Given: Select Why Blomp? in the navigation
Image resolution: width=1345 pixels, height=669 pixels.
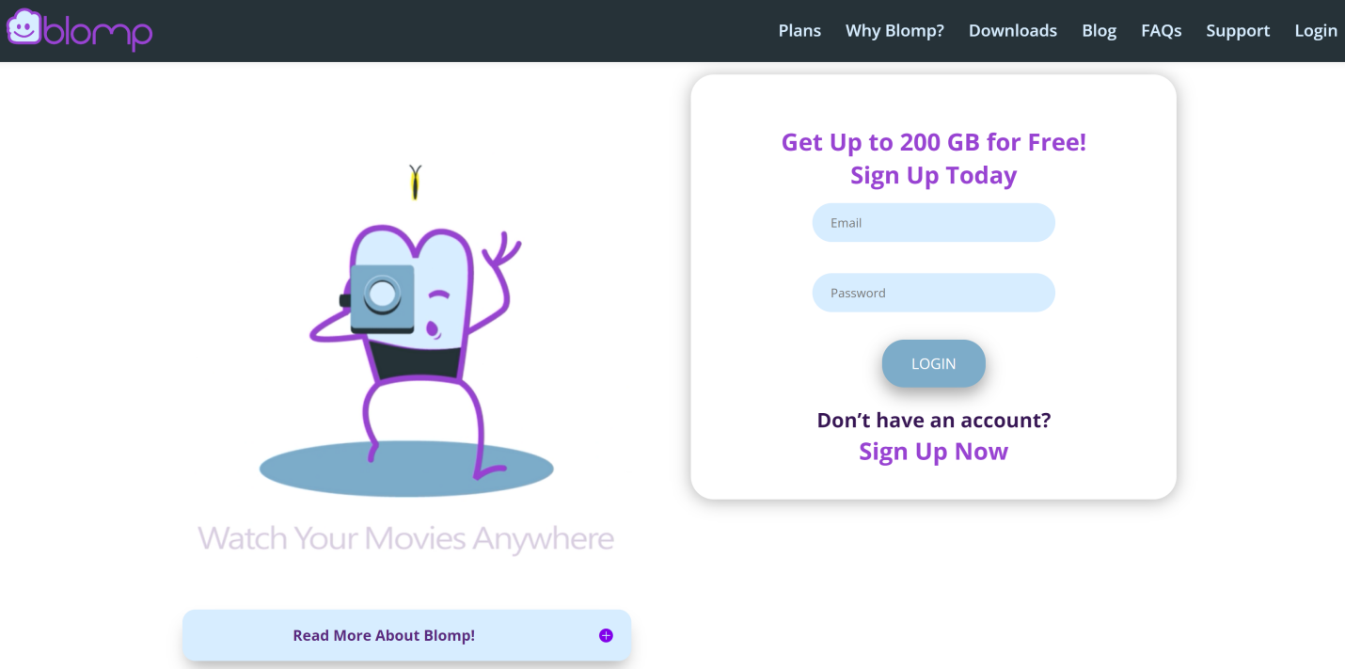Looking at the screenshot, I should [894, 30].
